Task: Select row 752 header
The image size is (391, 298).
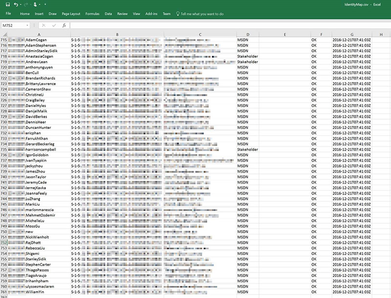Action: 4,242
